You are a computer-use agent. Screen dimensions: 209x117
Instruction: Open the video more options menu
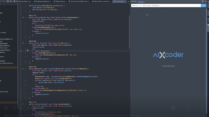[x=202, y=108]
